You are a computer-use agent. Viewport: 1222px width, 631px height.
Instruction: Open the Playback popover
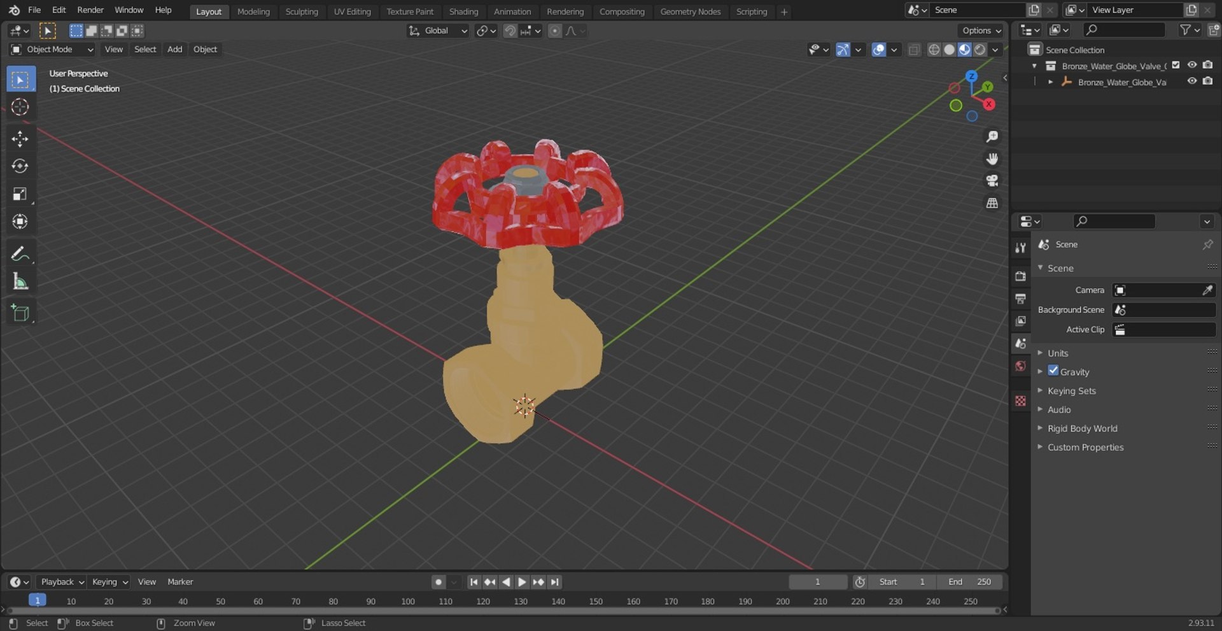62,582
